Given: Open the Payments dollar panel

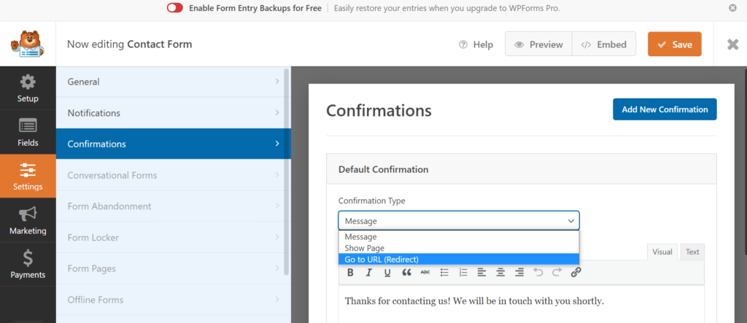Looking at the screenshot, I should coord(28,264).
